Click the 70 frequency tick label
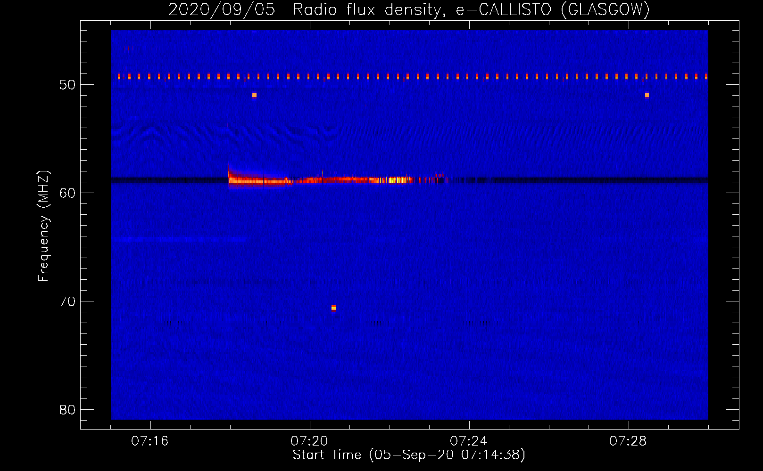Image resolution: width=763 pixels, height=471 pixels. point(67,301)
